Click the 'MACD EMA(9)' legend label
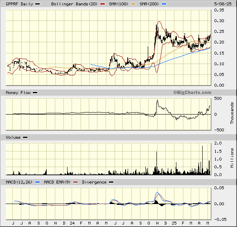The height and width of the screenshot is (227, 237). tap(57, 182)
